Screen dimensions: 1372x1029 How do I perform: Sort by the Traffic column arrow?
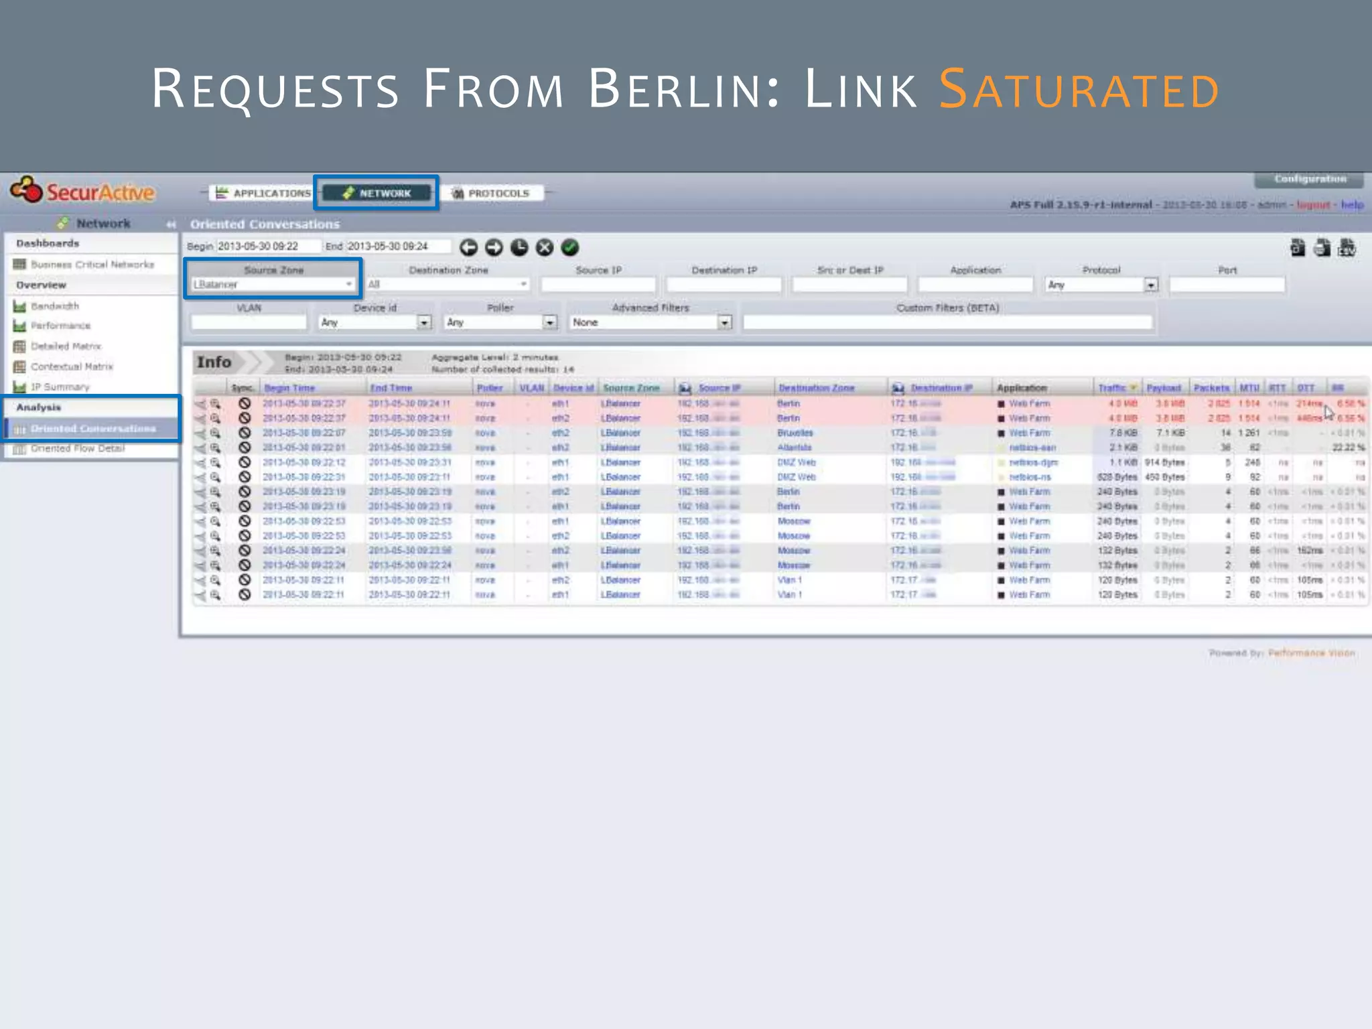click(x=1134, y=388)
